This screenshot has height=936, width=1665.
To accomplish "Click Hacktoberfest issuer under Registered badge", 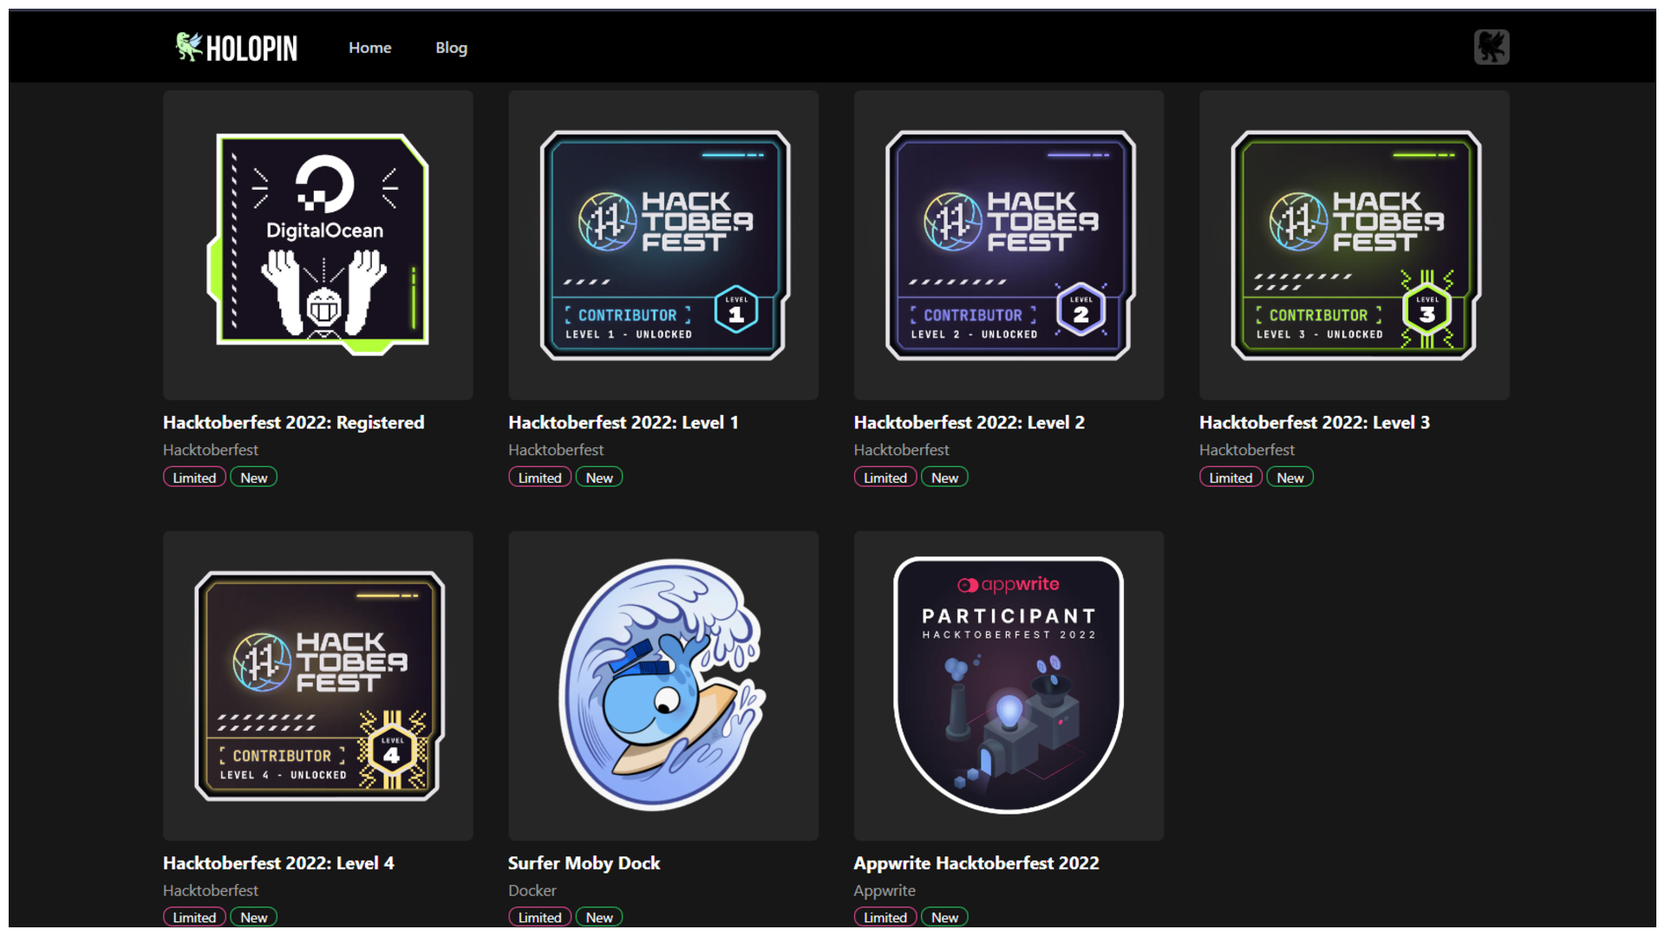I will pyautogui.click(x=211, y=450).
